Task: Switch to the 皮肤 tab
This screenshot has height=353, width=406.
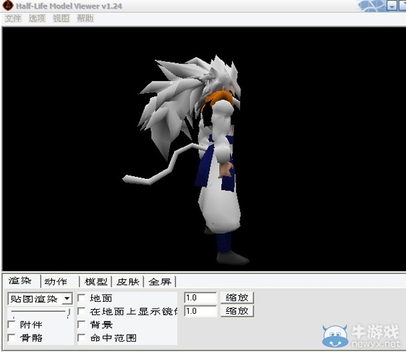Action: 128,281
